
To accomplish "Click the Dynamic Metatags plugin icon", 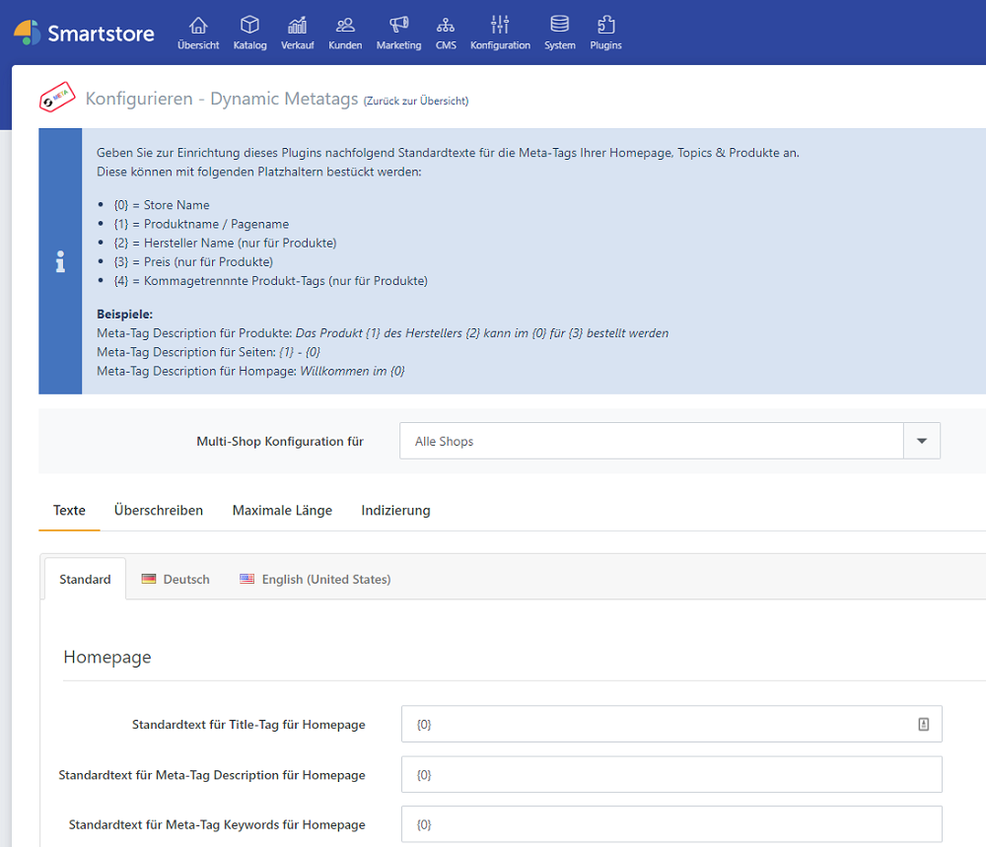I will pyautogui.click(x=57, y=100).
